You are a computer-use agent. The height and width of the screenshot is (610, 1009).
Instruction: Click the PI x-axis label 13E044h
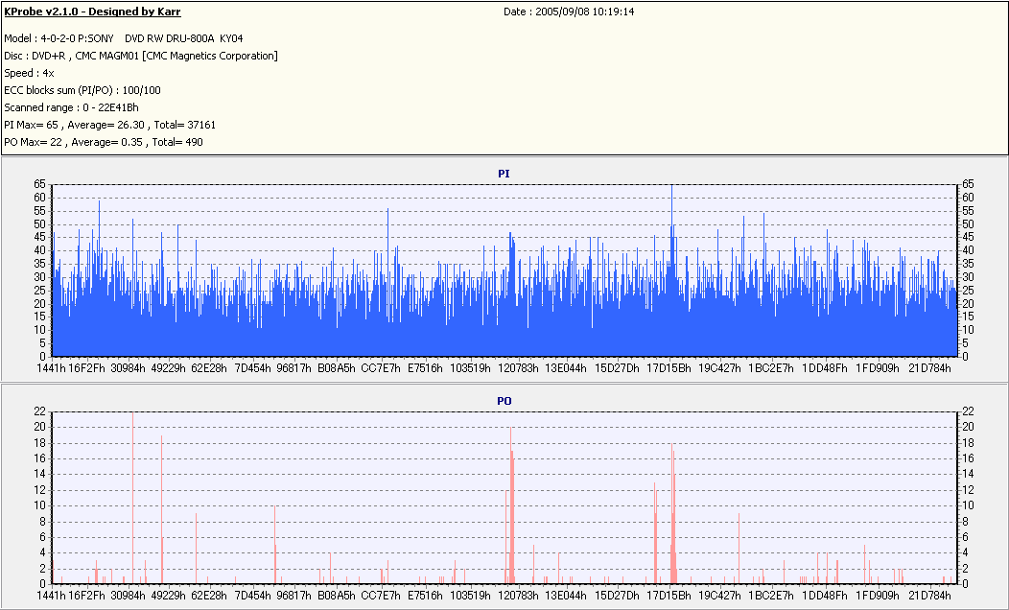point(566,368)
